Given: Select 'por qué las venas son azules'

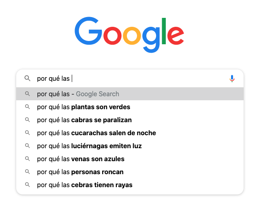Looking at the screenshot, I should (x=130, y=159).
